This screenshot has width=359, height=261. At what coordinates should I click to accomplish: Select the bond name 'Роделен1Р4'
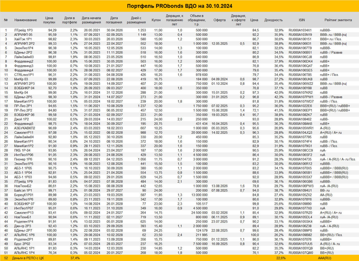(24, 222)
